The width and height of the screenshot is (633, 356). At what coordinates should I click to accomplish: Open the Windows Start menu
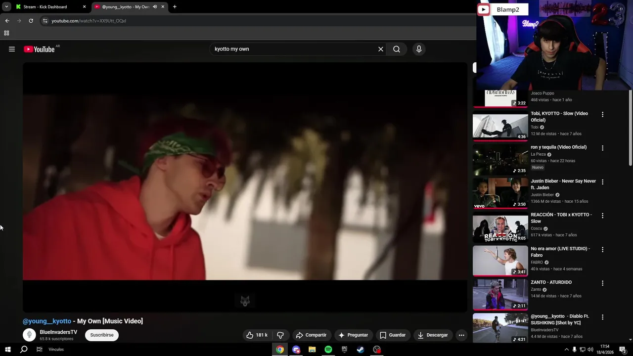coord(8,350)
